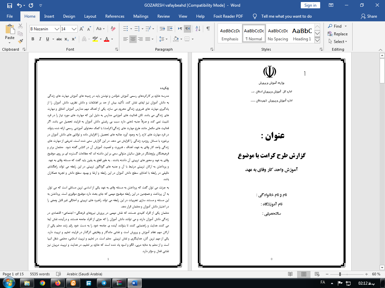Open the Font dialog launcher
This screenshot has height=288, width=385.
[117, 49]
